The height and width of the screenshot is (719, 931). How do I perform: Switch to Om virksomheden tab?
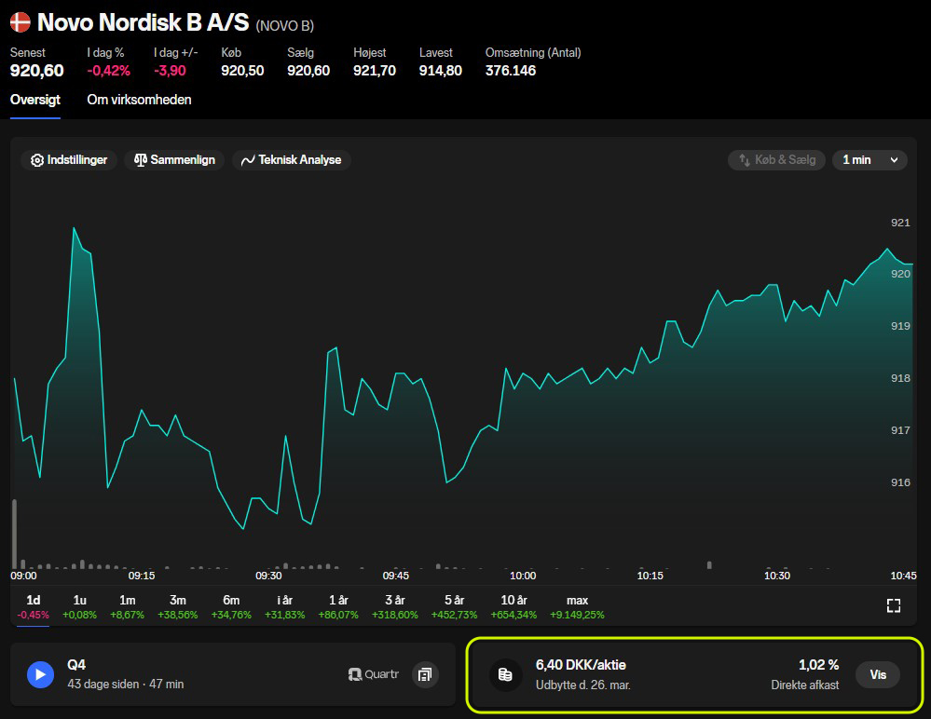139,100
